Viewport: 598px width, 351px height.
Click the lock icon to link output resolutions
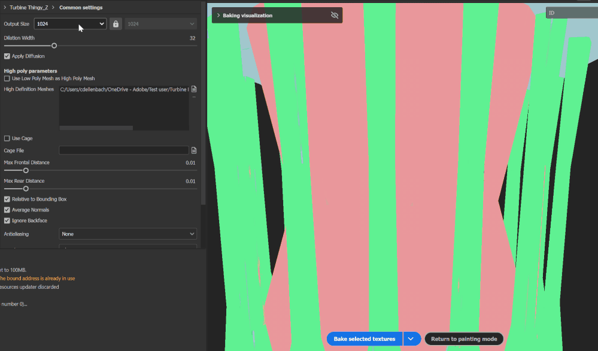[x=115, y=23]
